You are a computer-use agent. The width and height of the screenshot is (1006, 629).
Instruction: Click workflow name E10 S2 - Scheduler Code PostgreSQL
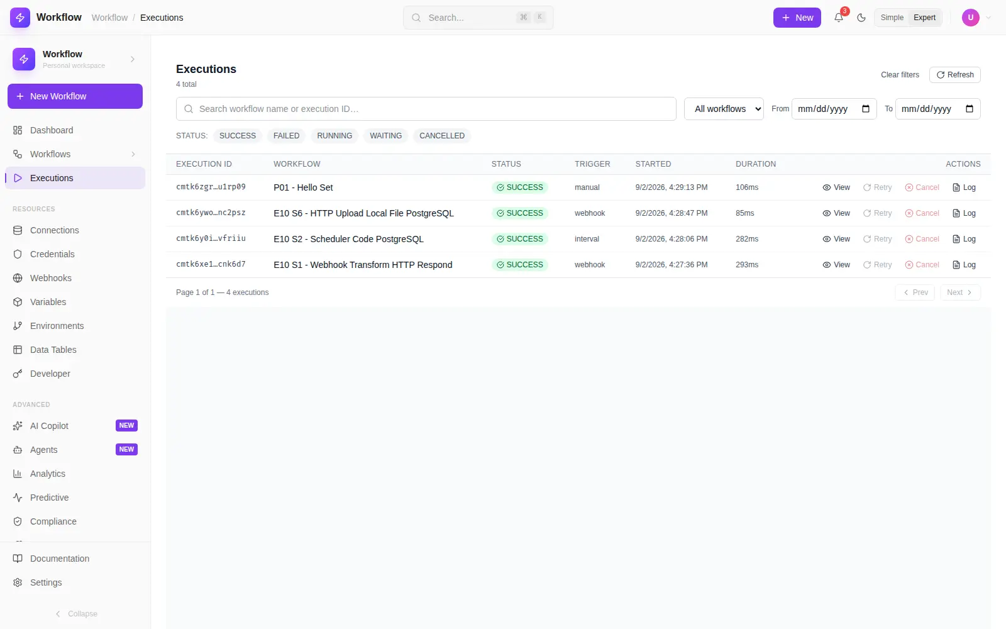348,239
